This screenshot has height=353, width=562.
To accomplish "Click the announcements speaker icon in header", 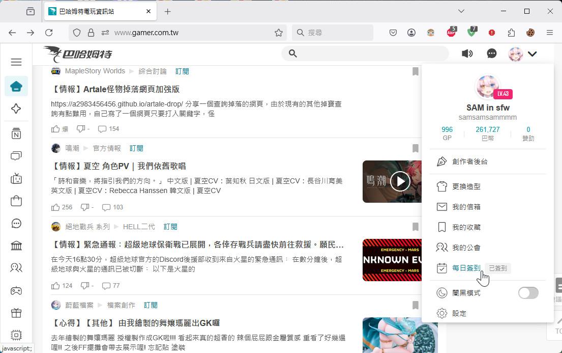I will (x=467, y=53).
